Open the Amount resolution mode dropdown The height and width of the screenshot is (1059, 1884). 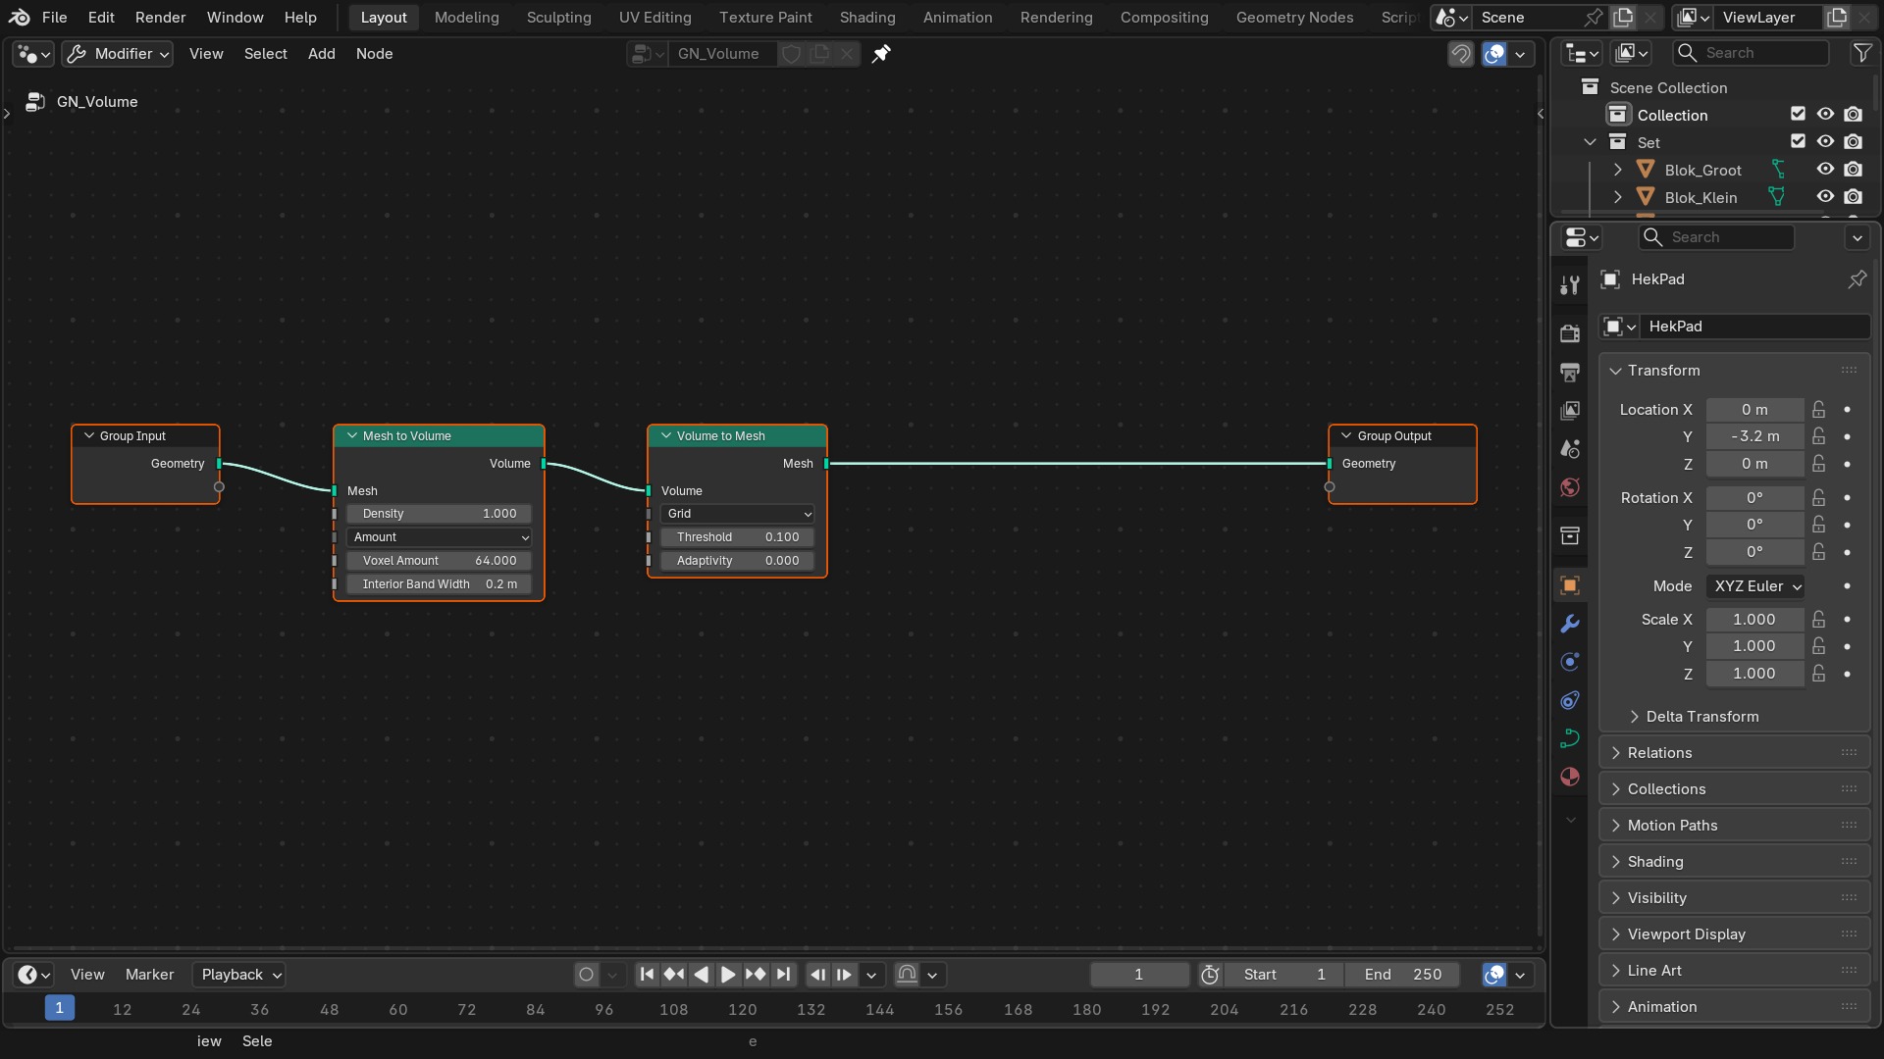point(439,537)
